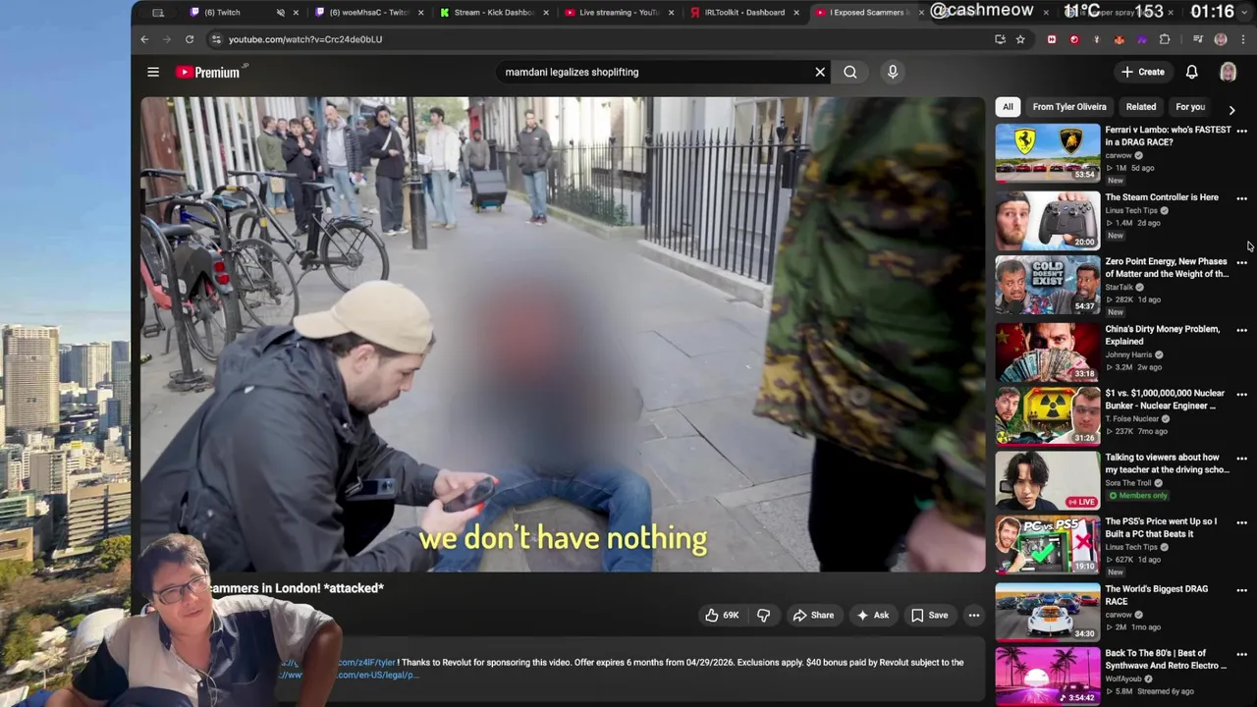Like the video with 69K likes
1257x707 pixels.
click(722, 616)
